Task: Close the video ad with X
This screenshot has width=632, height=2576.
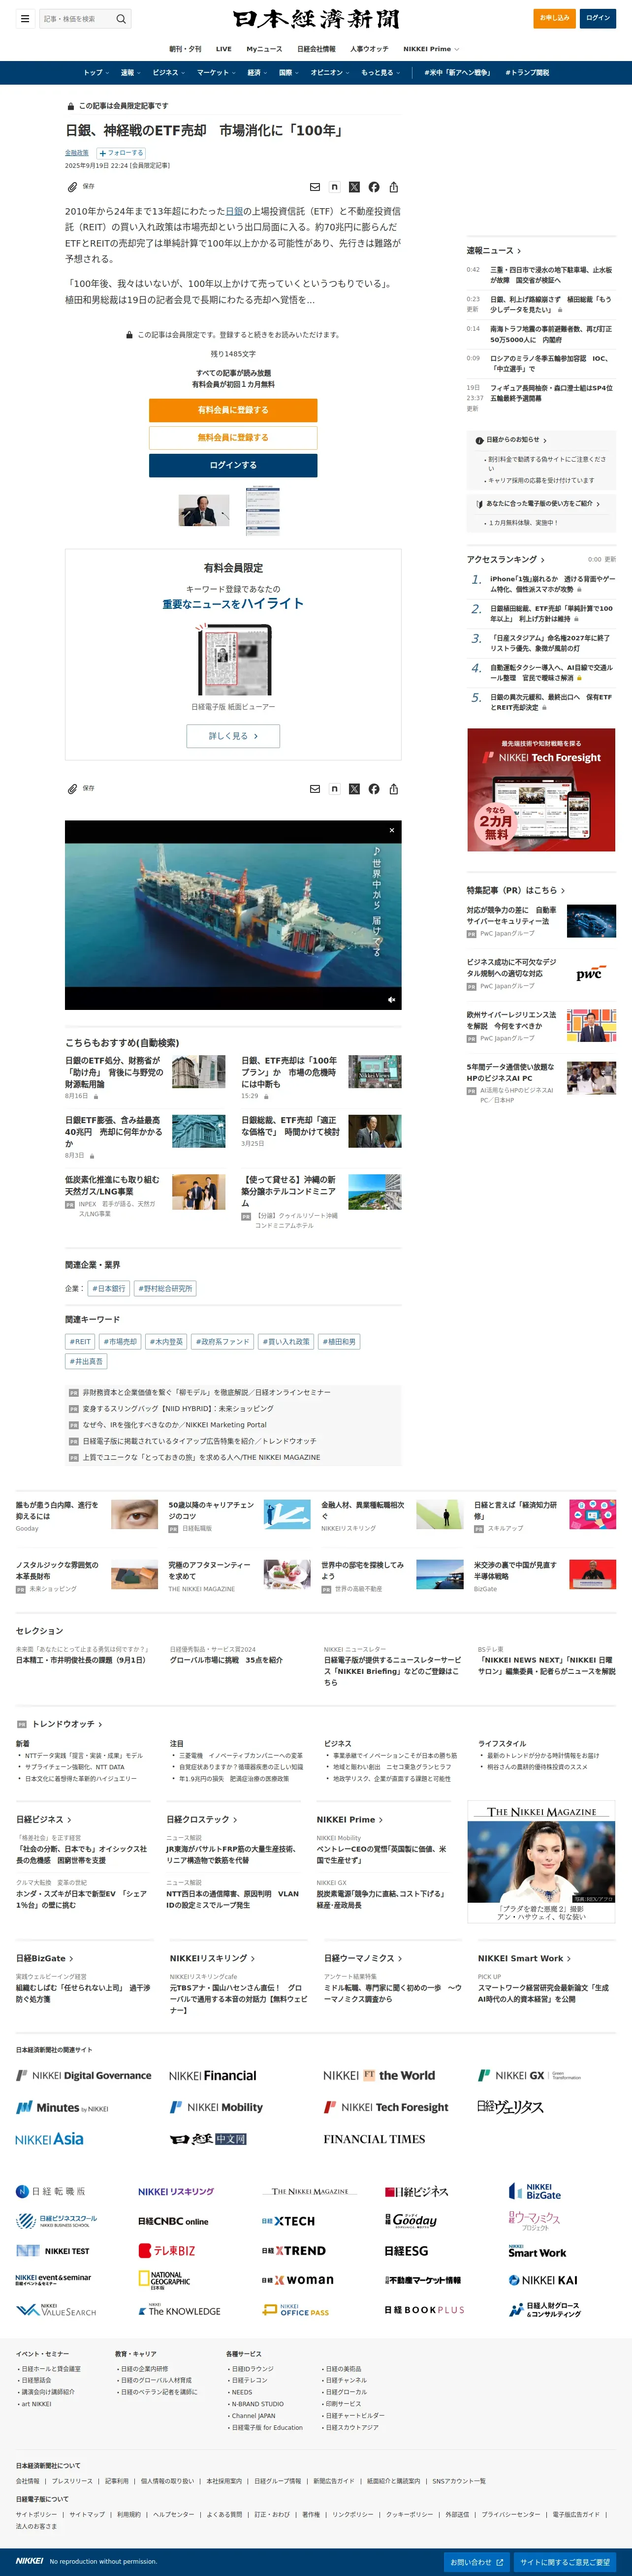Action: click(392, 830)
